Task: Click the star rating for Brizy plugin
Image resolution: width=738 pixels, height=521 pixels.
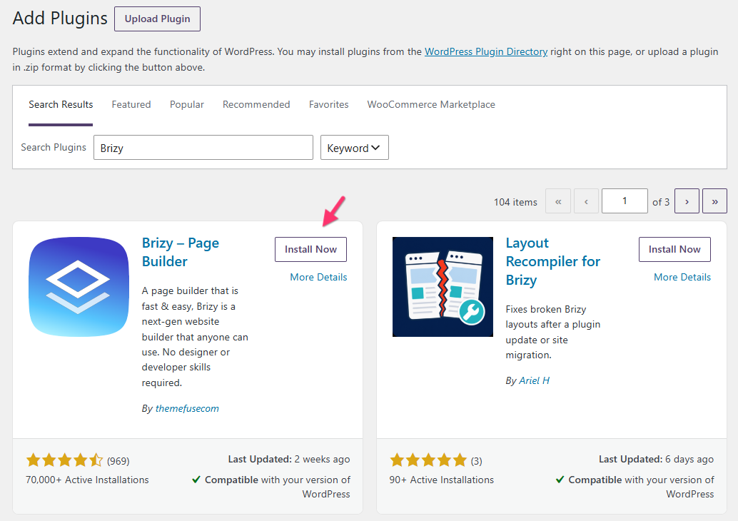Action: pos(64,460)
